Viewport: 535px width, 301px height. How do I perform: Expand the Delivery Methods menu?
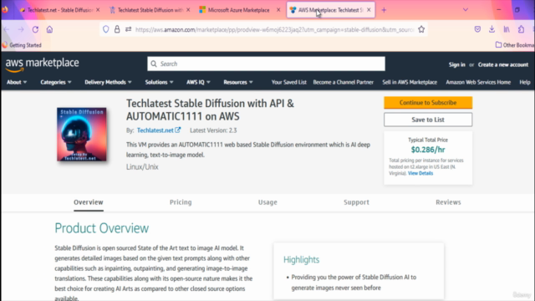(x=108, y=82)
